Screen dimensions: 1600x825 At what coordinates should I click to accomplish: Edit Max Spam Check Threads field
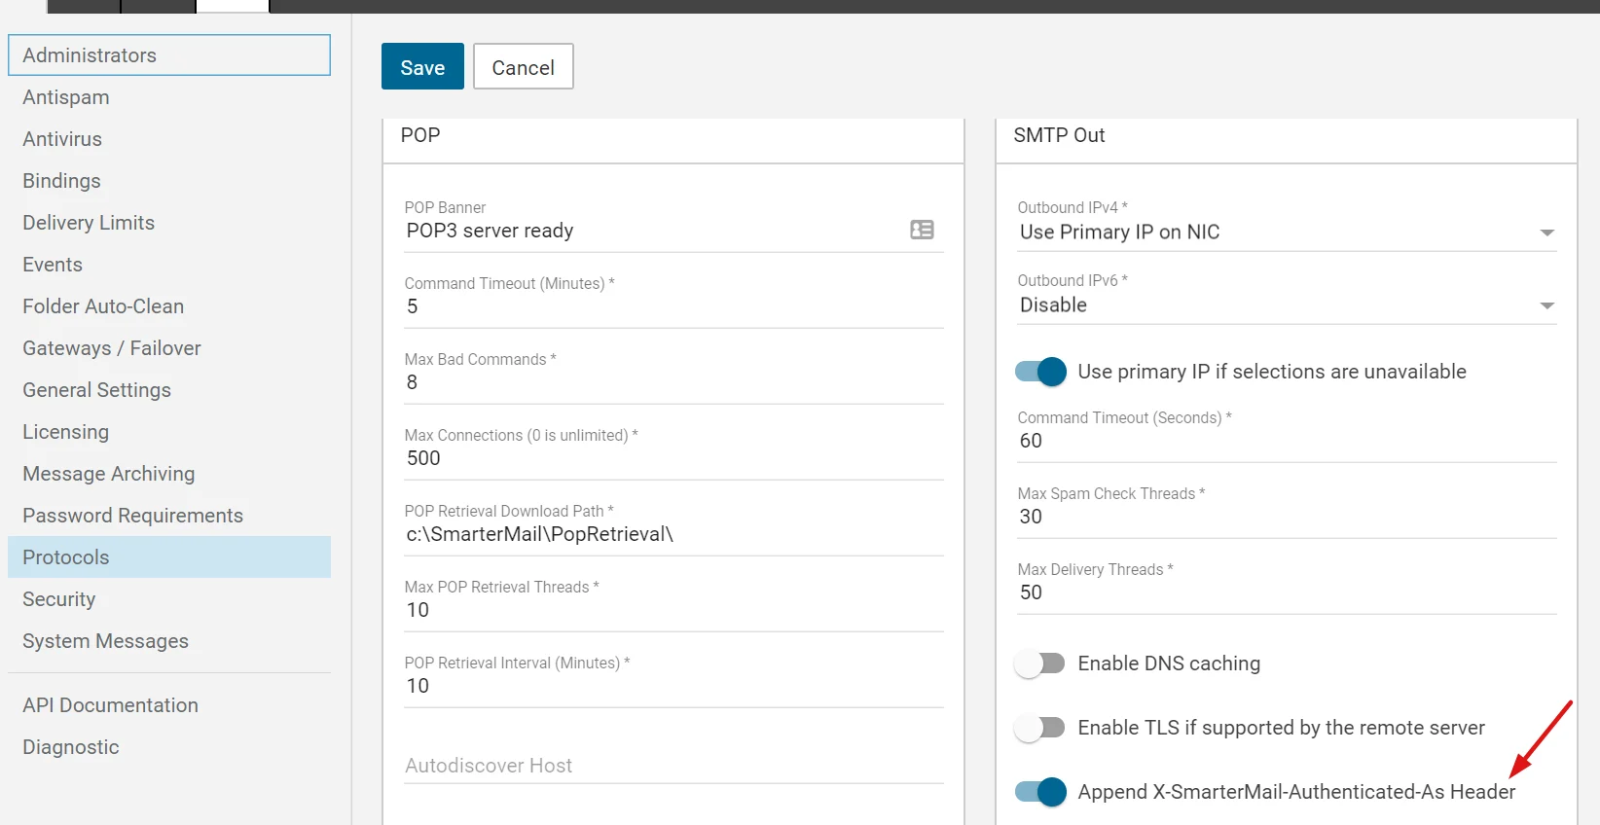coord(1287,517)
